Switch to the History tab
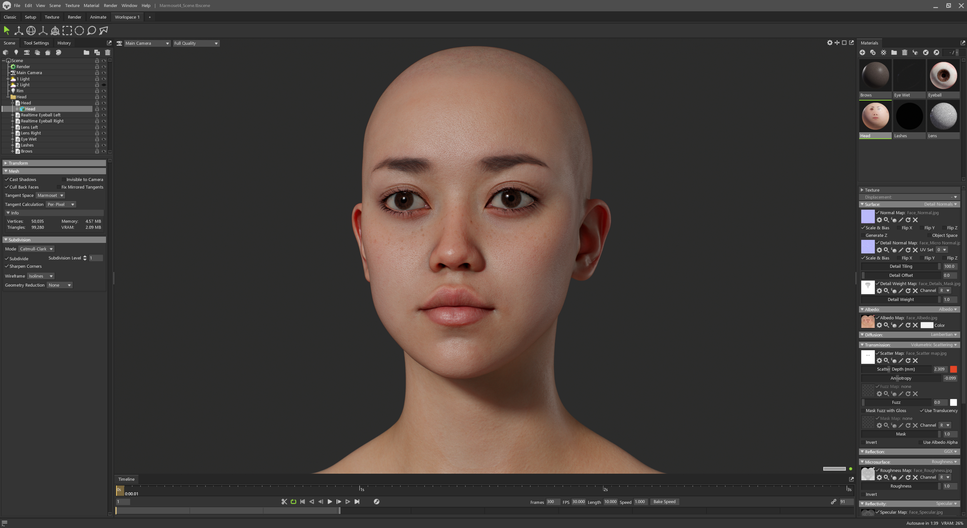The height and width of the screenshot is (528, 967). [x=64, y=43]
